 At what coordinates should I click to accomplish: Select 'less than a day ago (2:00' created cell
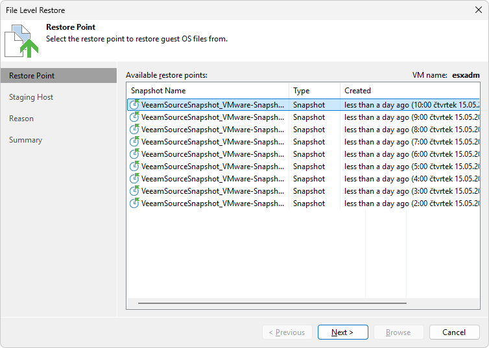point(410,203)
